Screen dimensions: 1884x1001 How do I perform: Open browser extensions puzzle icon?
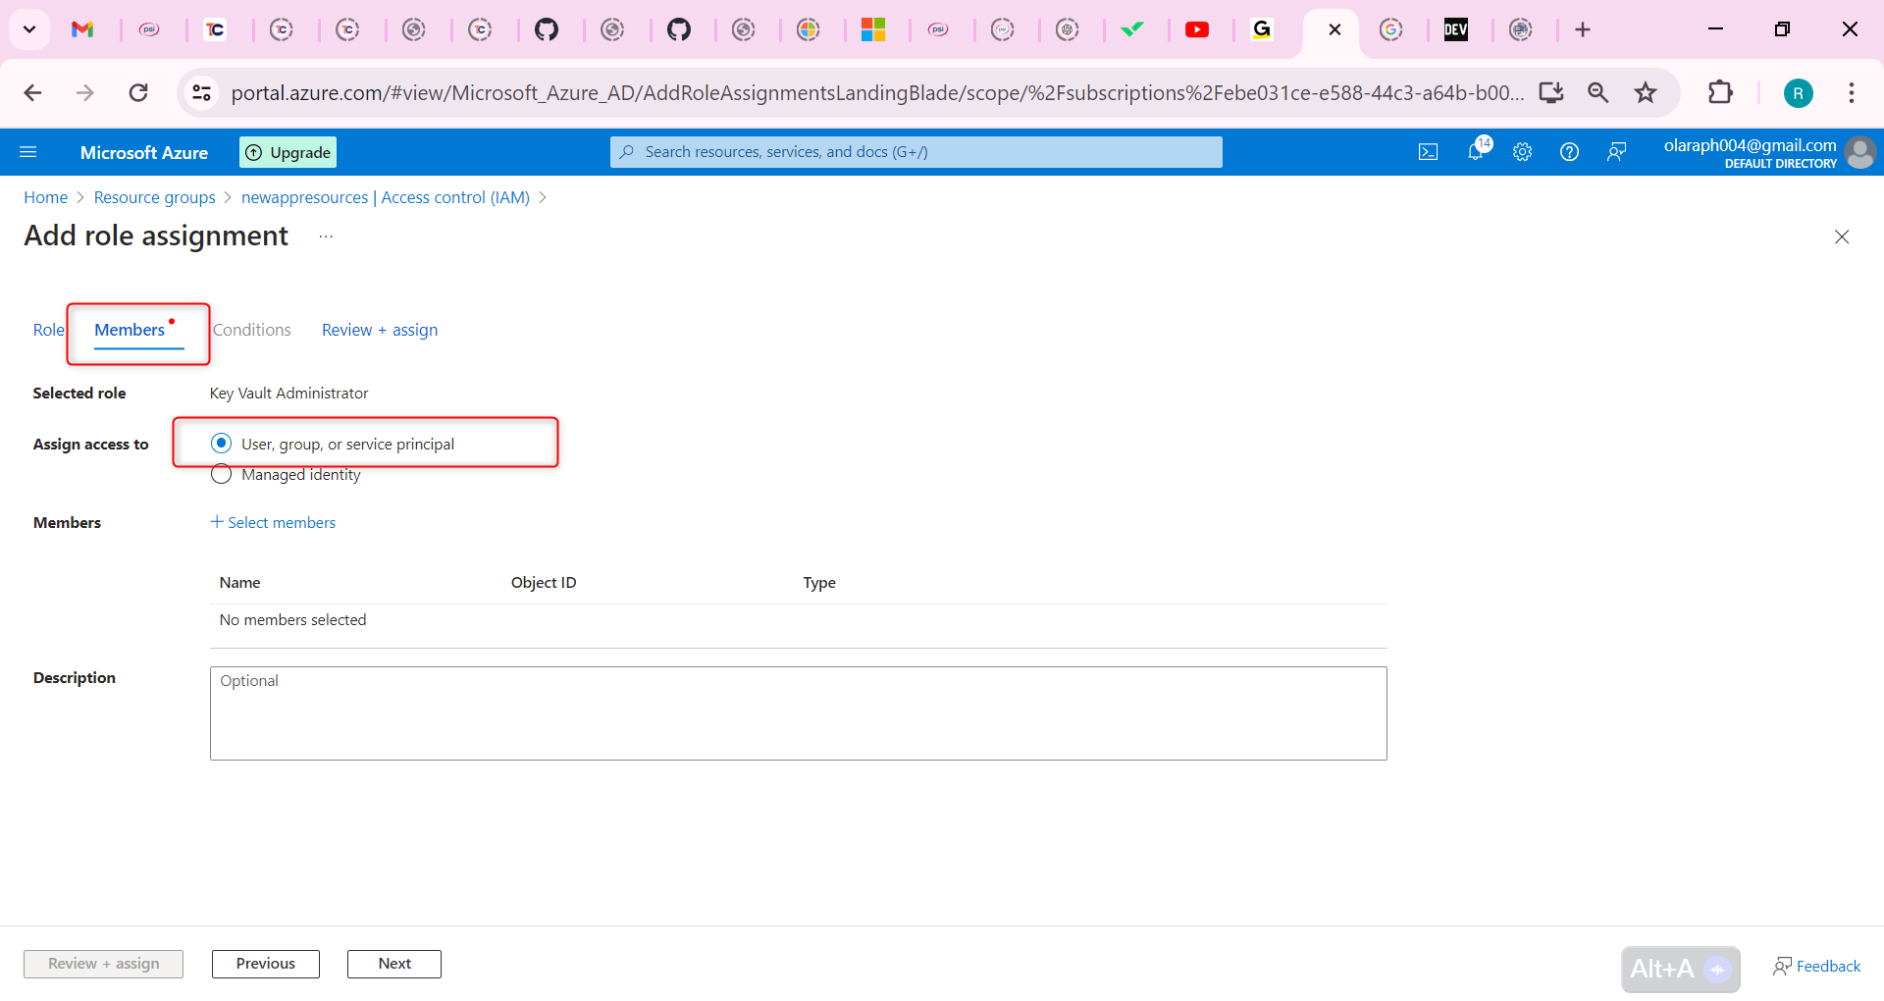click(1720, 92)
